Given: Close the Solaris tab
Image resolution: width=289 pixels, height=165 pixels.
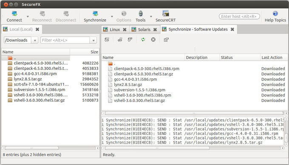Looking at the screenshot, I should (x=155, y=29).
